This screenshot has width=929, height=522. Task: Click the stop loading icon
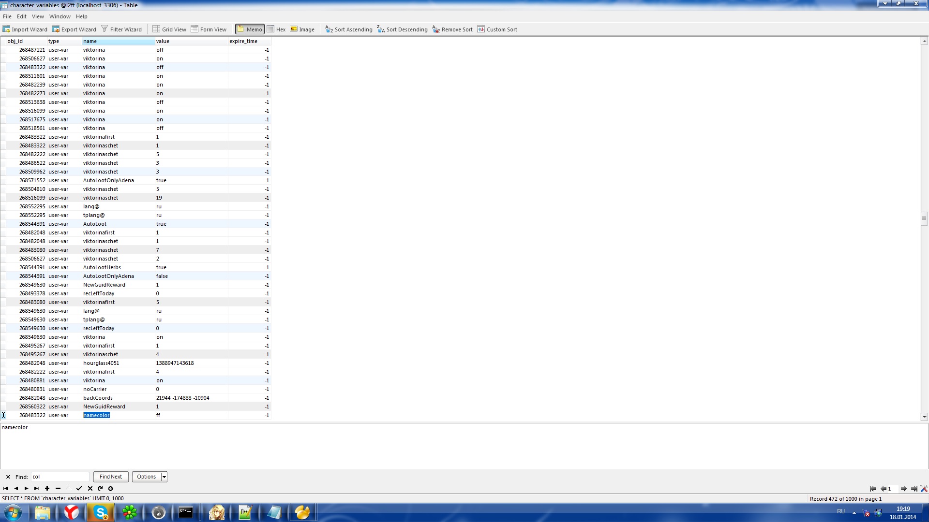[x=110, y=489]
